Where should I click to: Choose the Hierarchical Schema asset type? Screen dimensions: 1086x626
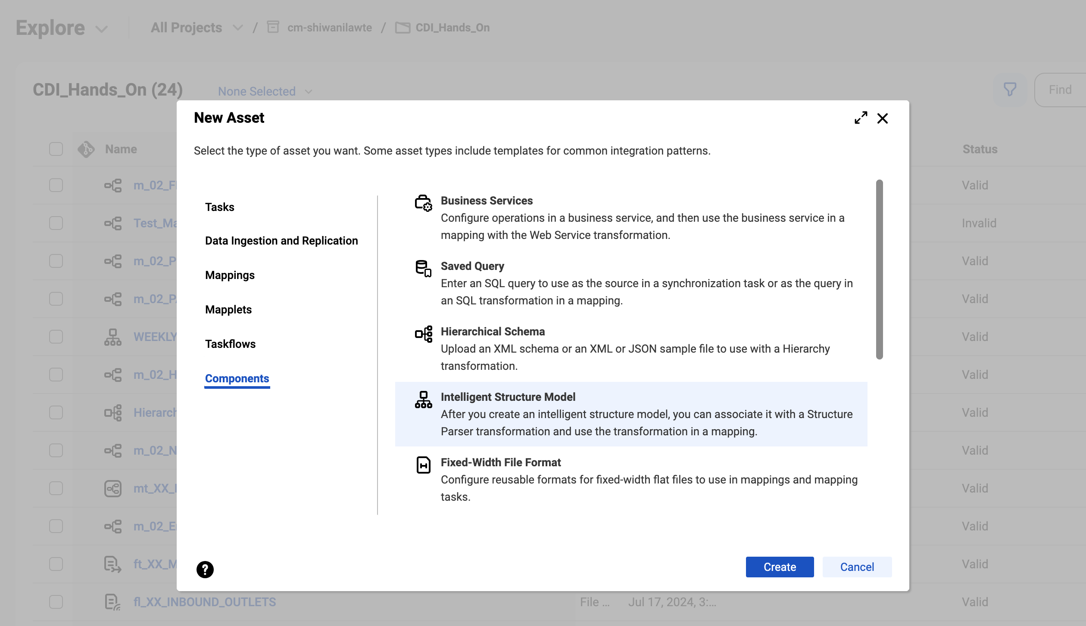(631, 349)
